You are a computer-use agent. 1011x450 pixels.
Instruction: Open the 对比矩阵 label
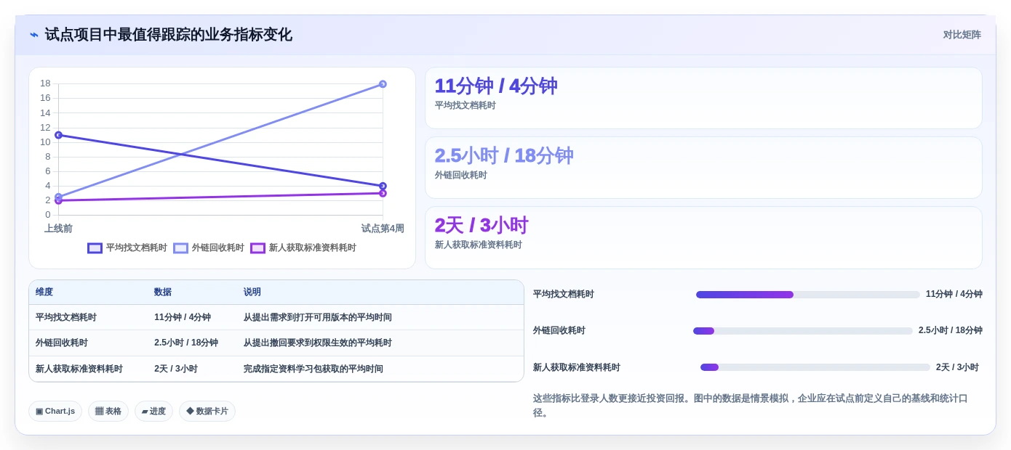pos(962,35)
